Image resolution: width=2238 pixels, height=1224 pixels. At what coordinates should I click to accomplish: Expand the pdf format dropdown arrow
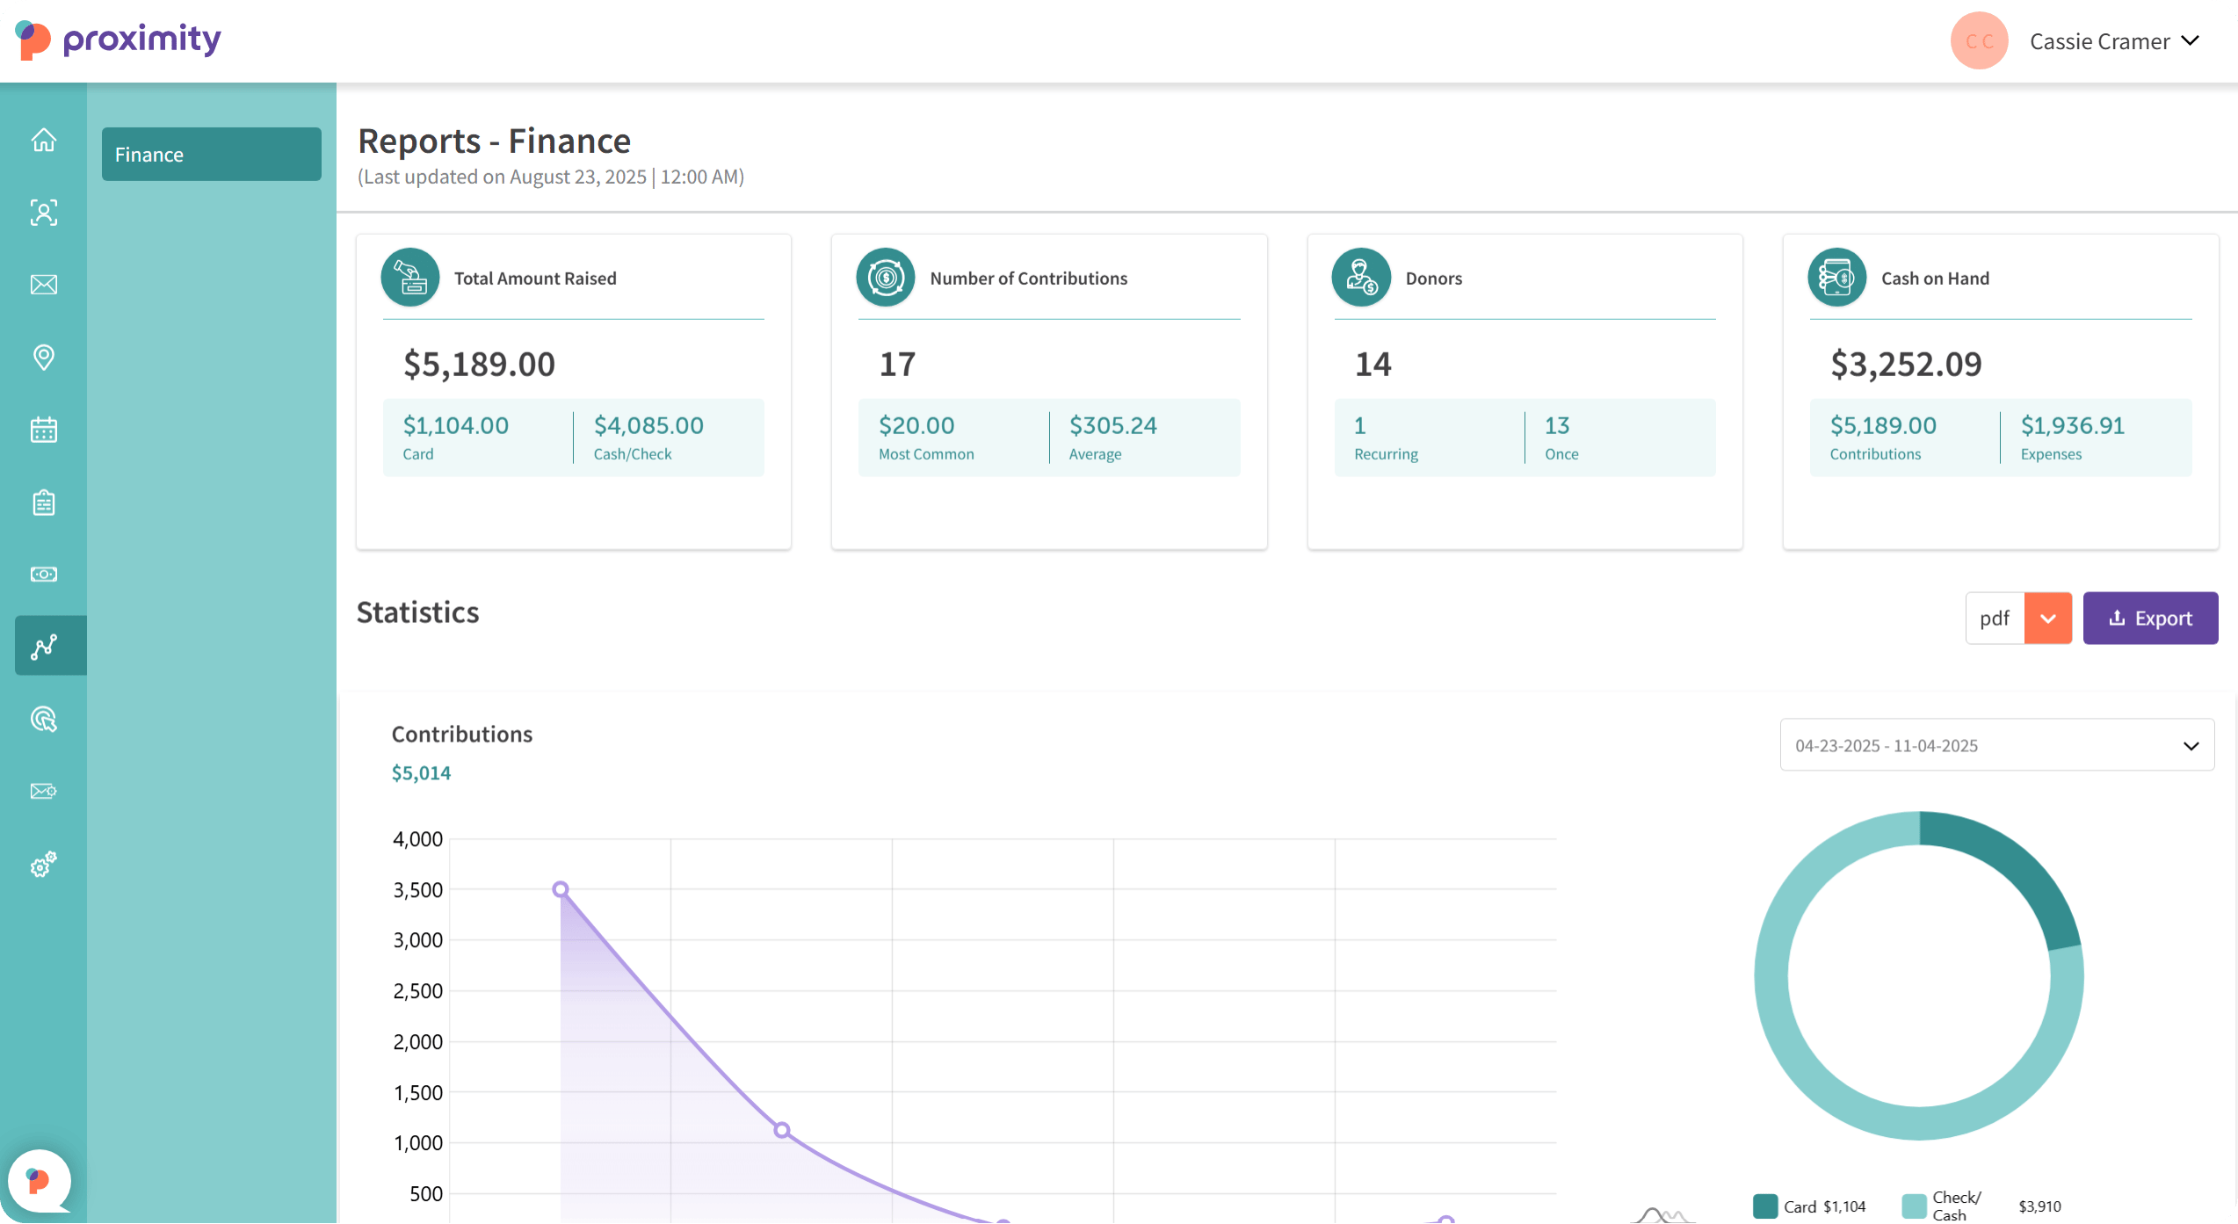2047,618
